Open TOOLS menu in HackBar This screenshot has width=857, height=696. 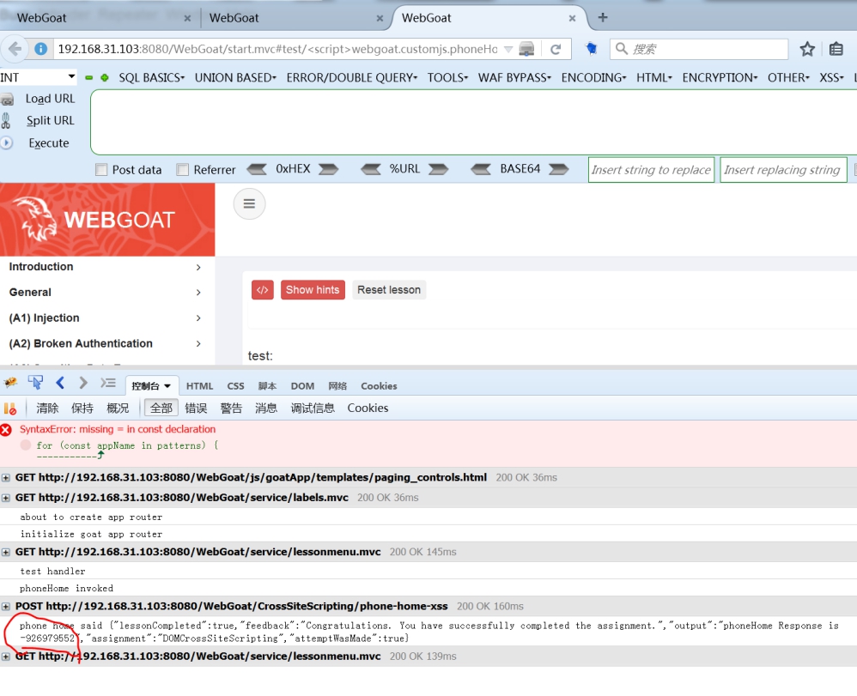click(447, 77)
